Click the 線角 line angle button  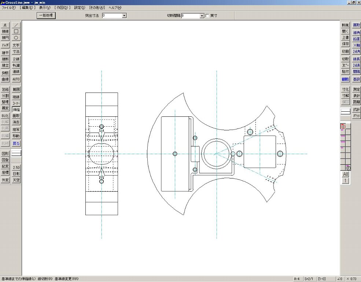(356, 33)
